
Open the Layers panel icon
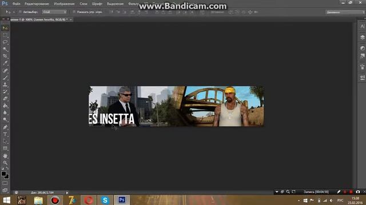click(x=362, y=37)
